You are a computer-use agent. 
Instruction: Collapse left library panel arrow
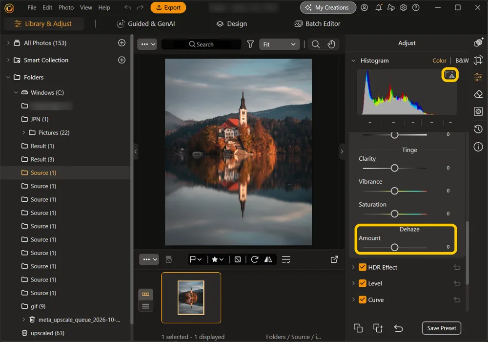(136, 151)
